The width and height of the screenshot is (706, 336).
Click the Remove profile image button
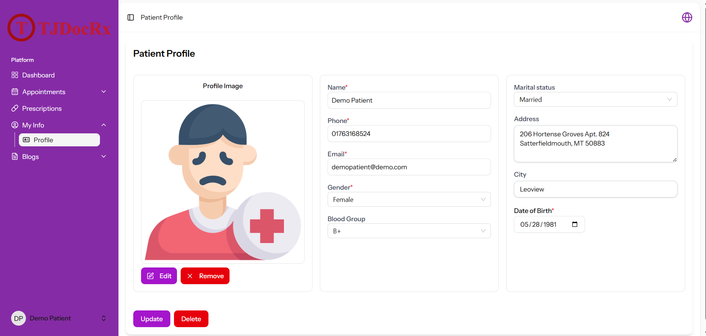click(x=205, y=276)
